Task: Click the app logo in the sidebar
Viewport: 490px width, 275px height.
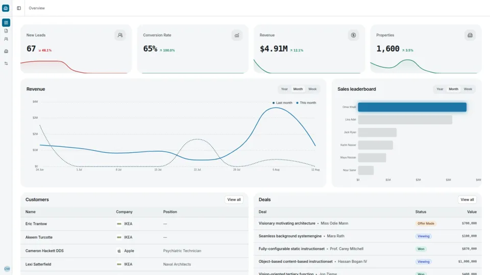Action: [x=6, y=8]
